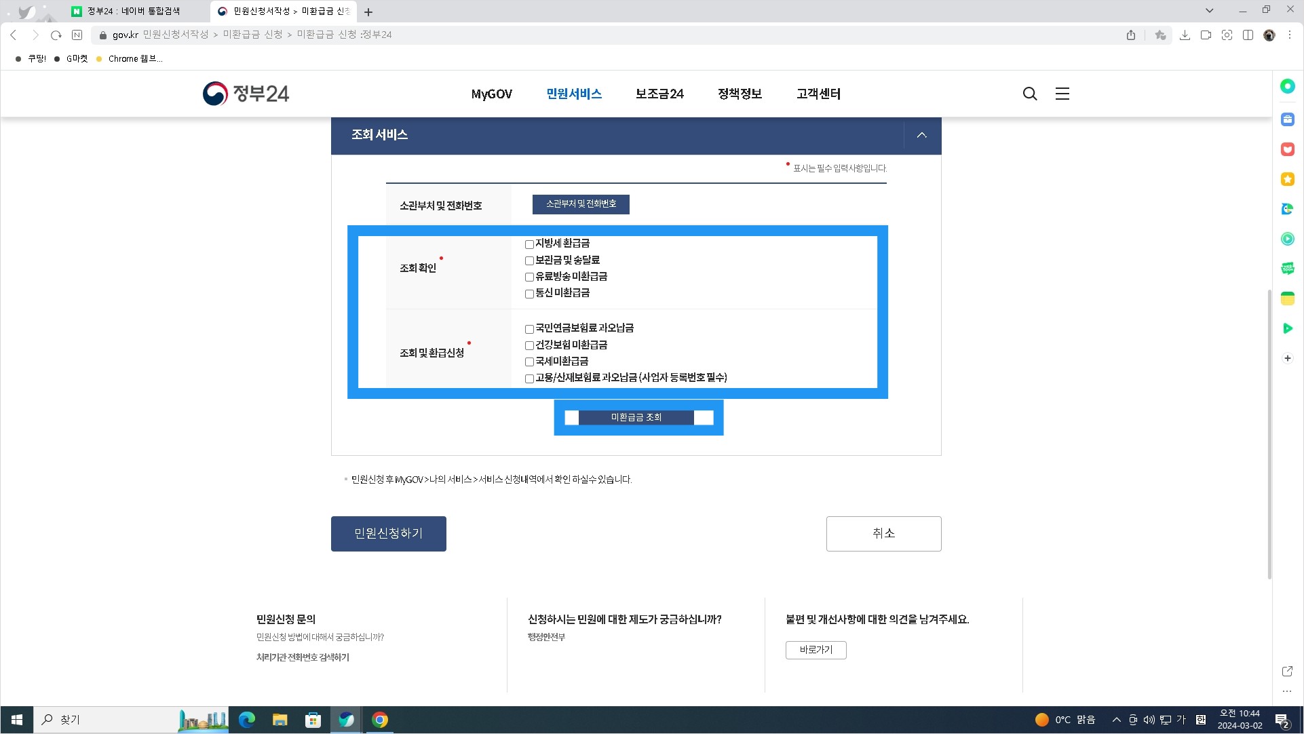The image size is (1304, 734).
Task: Open the 민원서비스 menu
Action: click(x=573, y=94)
